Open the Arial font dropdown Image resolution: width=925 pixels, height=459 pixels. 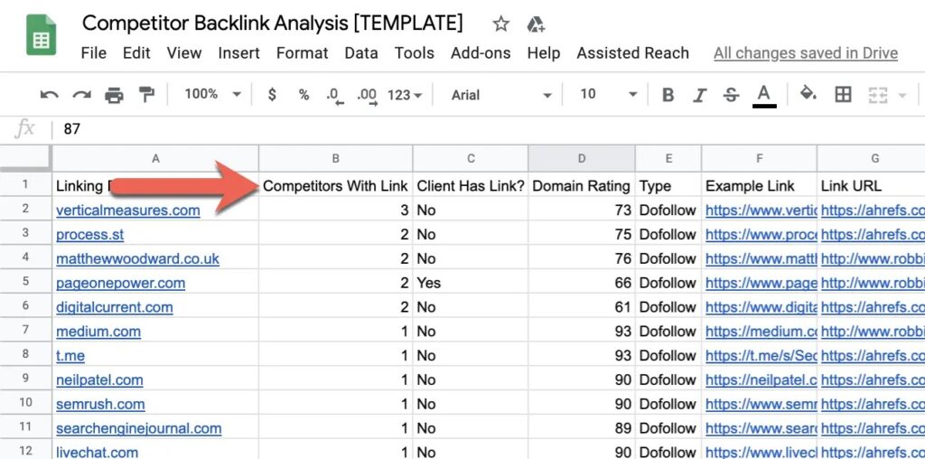click(500, 95)
